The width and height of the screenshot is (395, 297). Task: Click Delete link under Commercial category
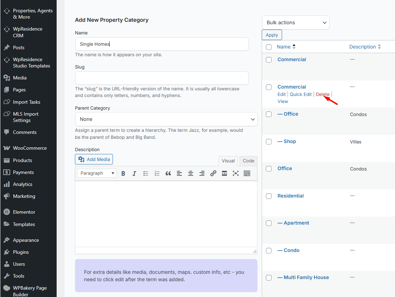[323, 94]
